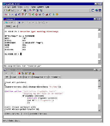Click the Open file folder icon

click(9, 10)
